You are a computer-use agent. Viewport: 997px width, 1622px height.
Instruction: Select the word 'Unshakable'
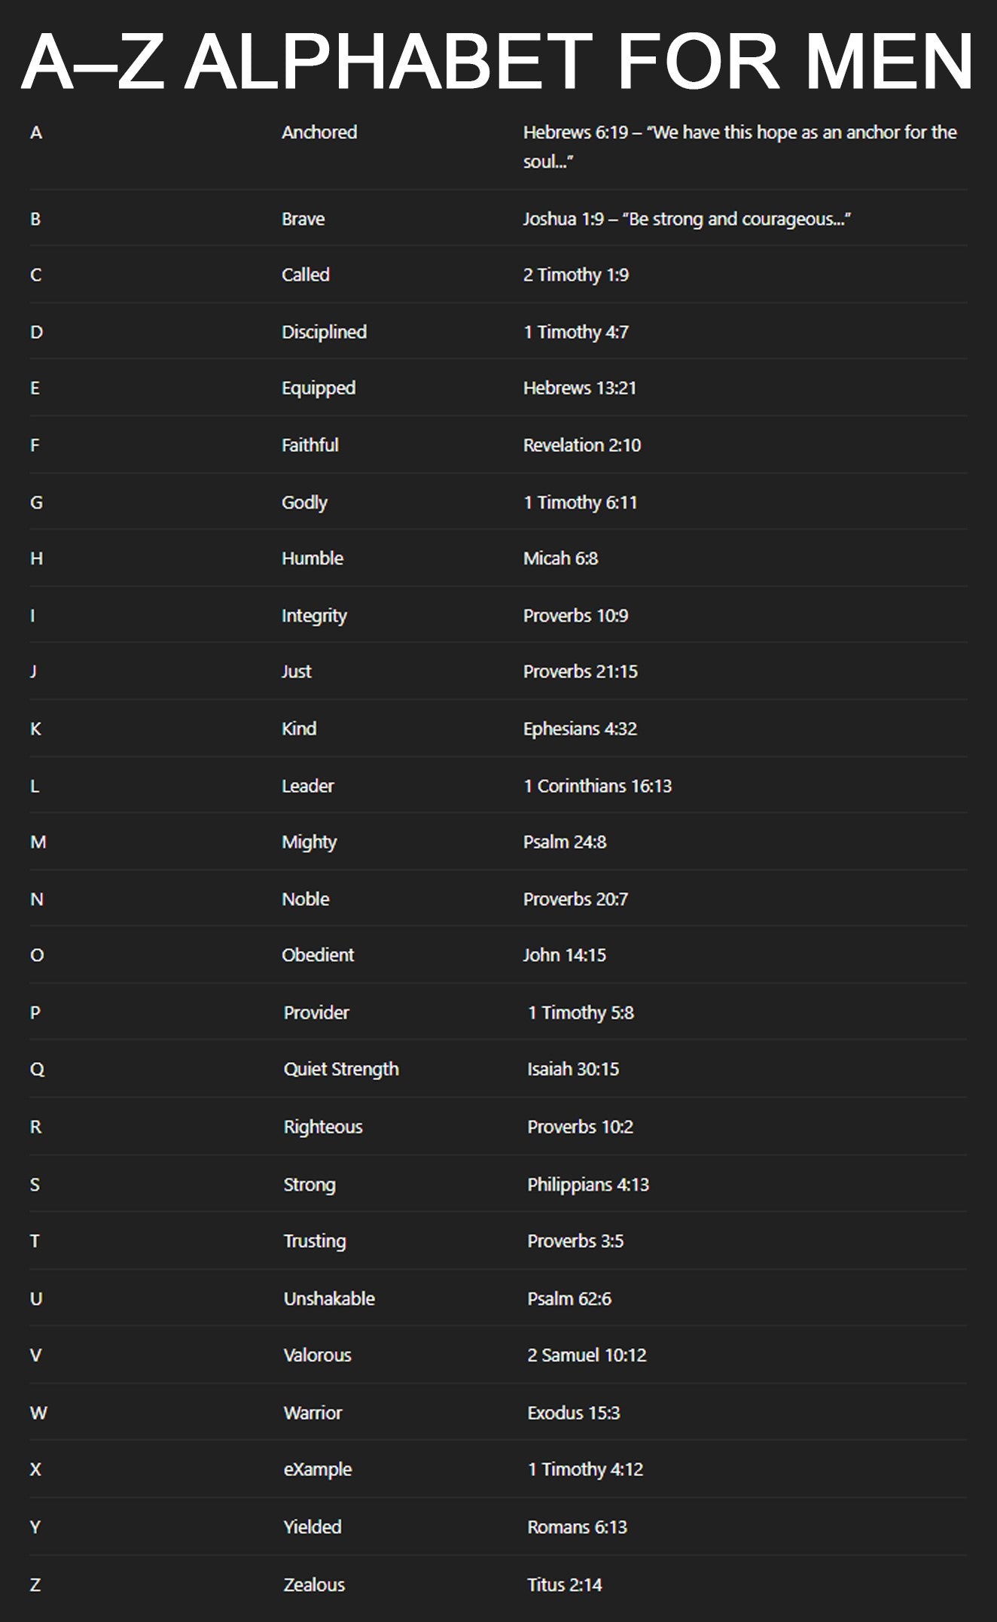point(328,1299)
